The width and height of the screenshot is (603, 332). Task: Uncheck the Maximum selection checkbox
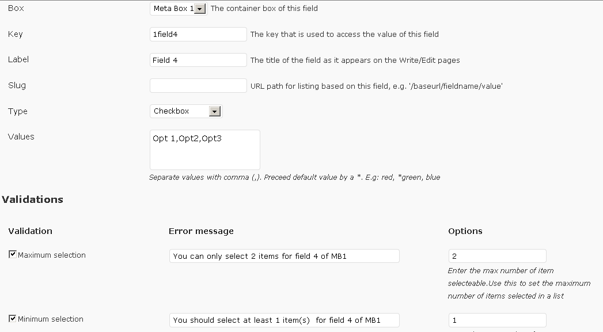(13, 254)
